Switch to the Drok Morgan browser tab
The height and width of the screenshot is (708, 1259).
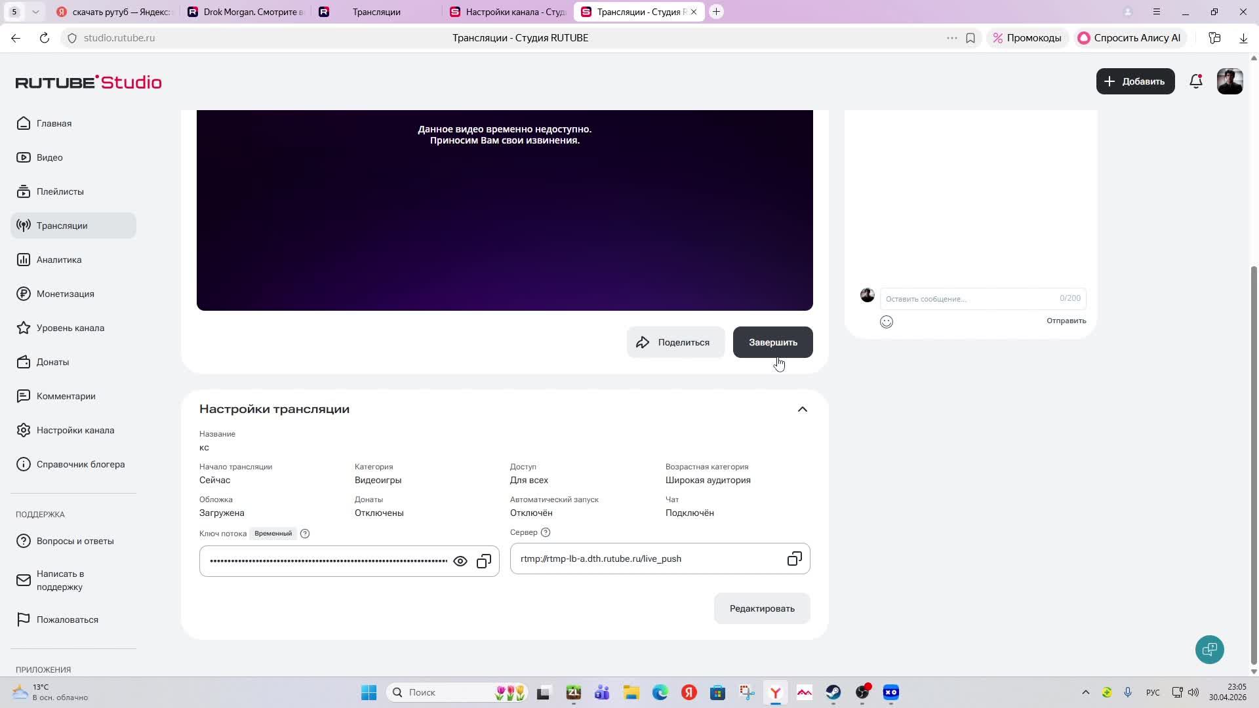(246, 12)
